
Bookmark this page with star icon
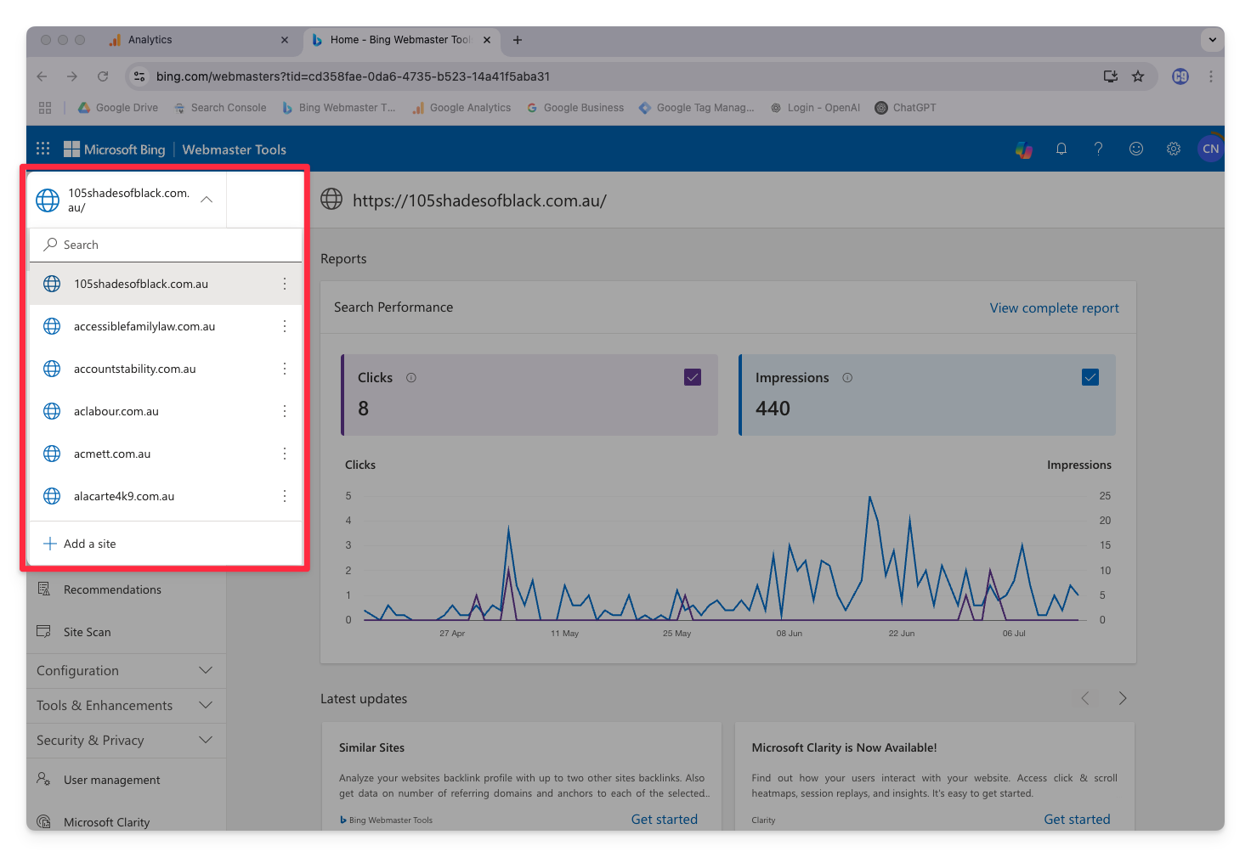[x=1138, y=76]
